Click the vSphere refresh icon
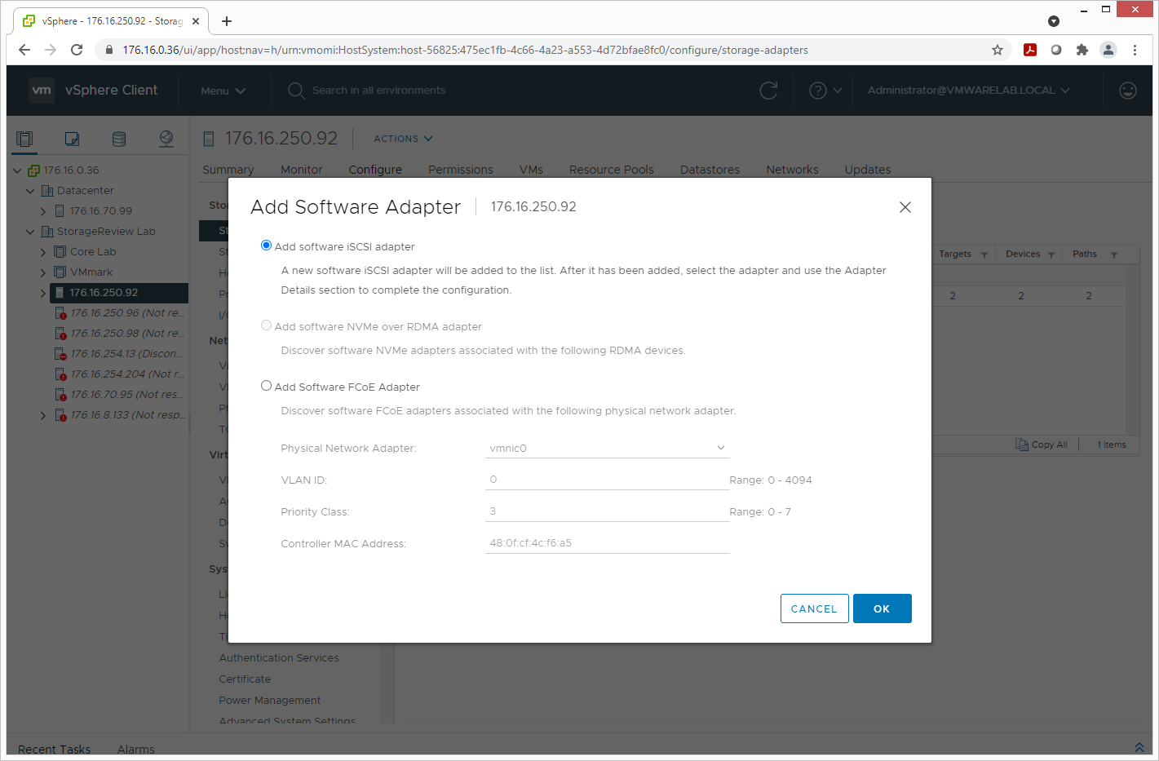This screenshot has width=1159, height=761. pyautogui.click(x=768, y=91)
